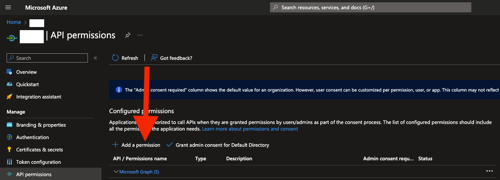Image resolution: width=500 pixels, height=180 pixels.
Task: Refresh the permissions list
Action: [125, 58]
